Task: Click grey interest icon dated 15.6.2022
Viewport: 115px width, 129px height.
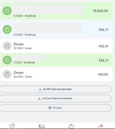Action: coord(7,74)
